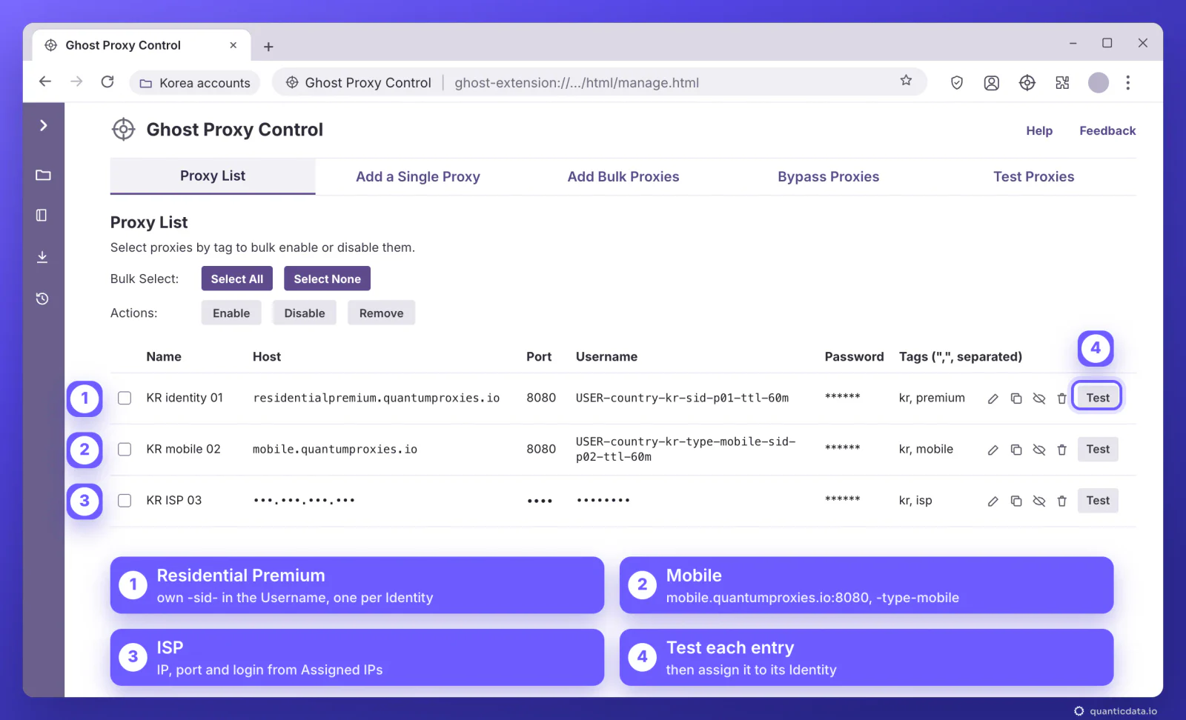Test the KR identity 01 proxy
1186x720 pixels.
click(x=1098, y=398)
